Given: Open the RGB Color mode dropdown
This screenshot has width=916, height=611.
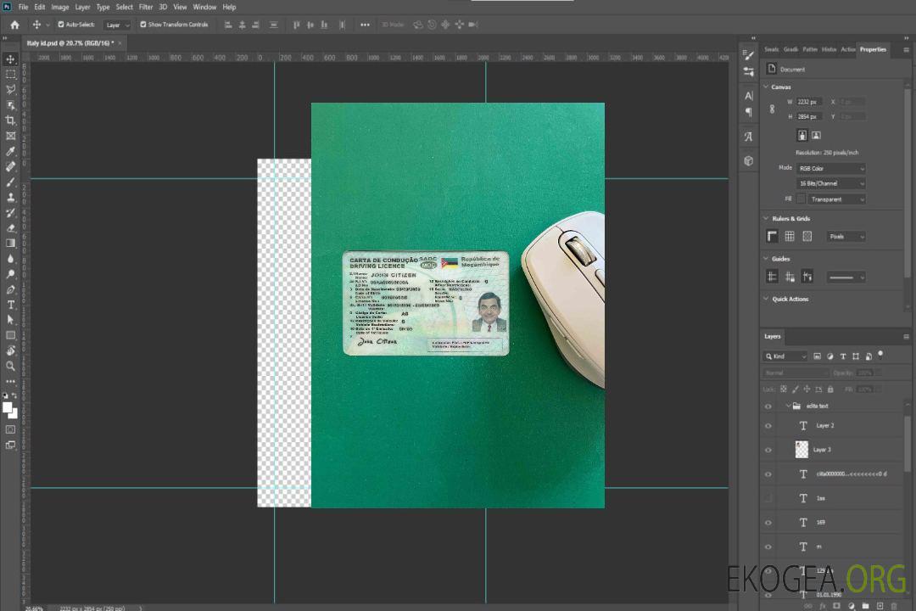Looking at the screenshot, I should coord(830,169).
